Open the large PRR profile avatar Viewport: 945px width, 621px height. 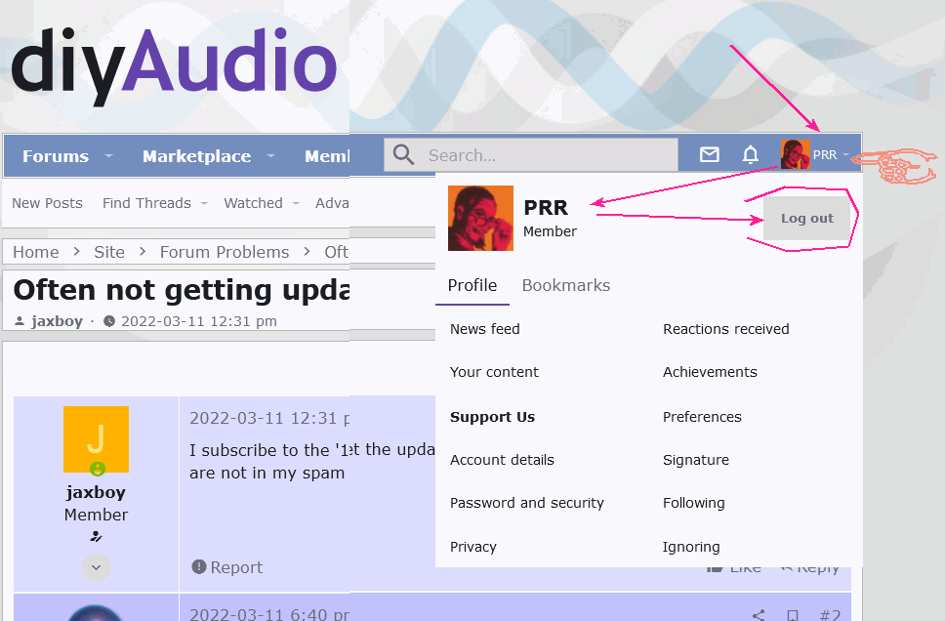pos(480,218)
